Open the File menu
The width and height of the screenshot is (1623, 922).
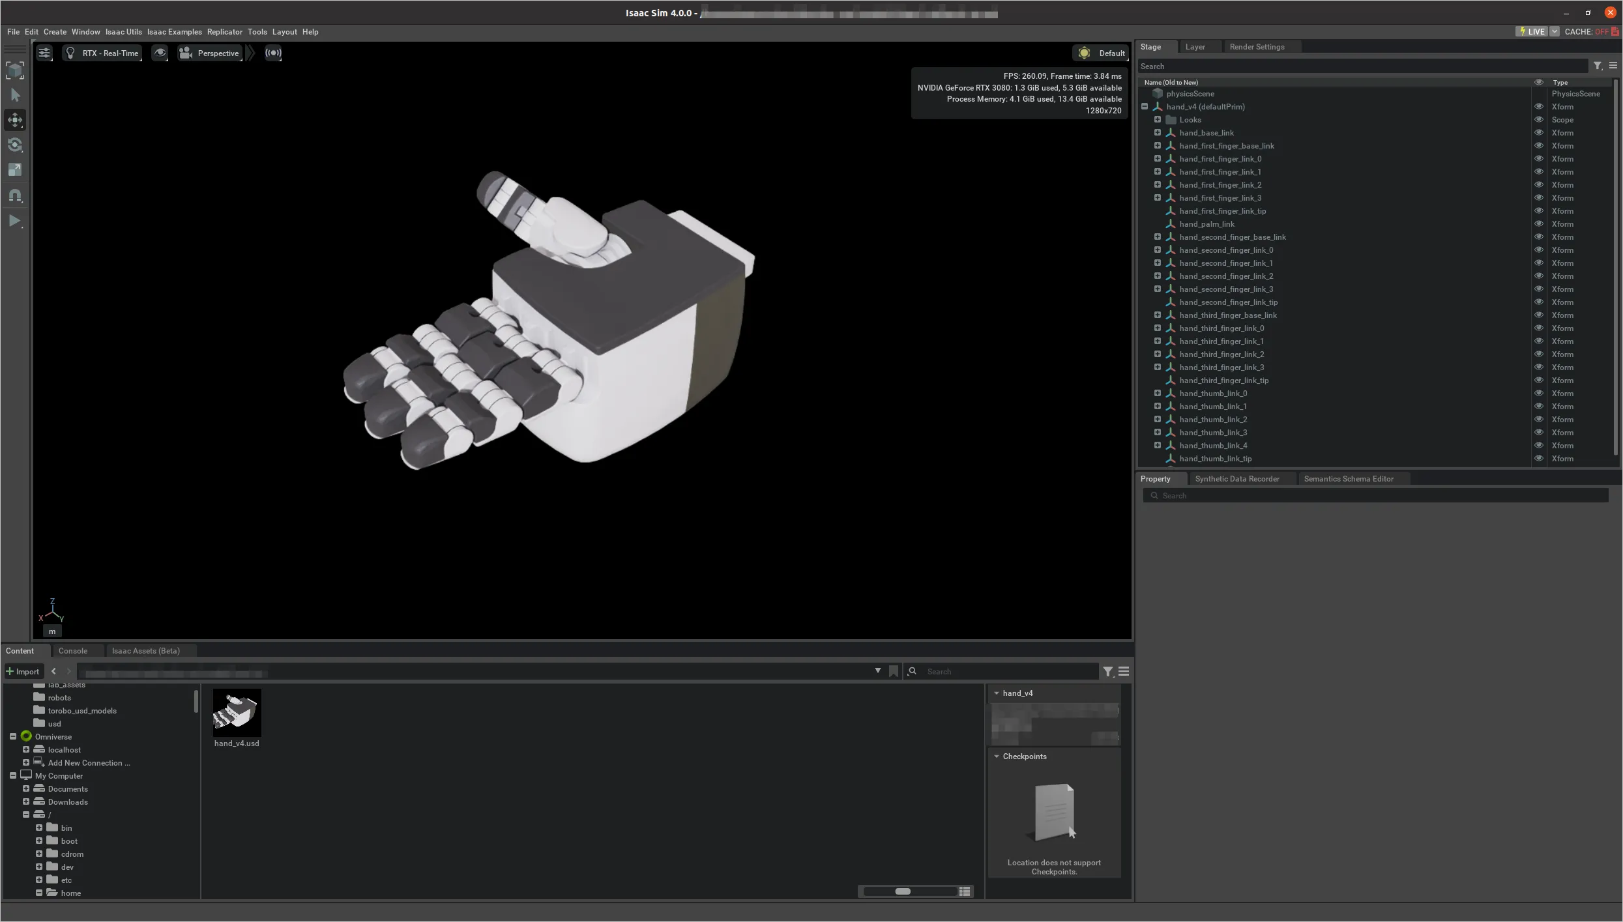point(13,32)
